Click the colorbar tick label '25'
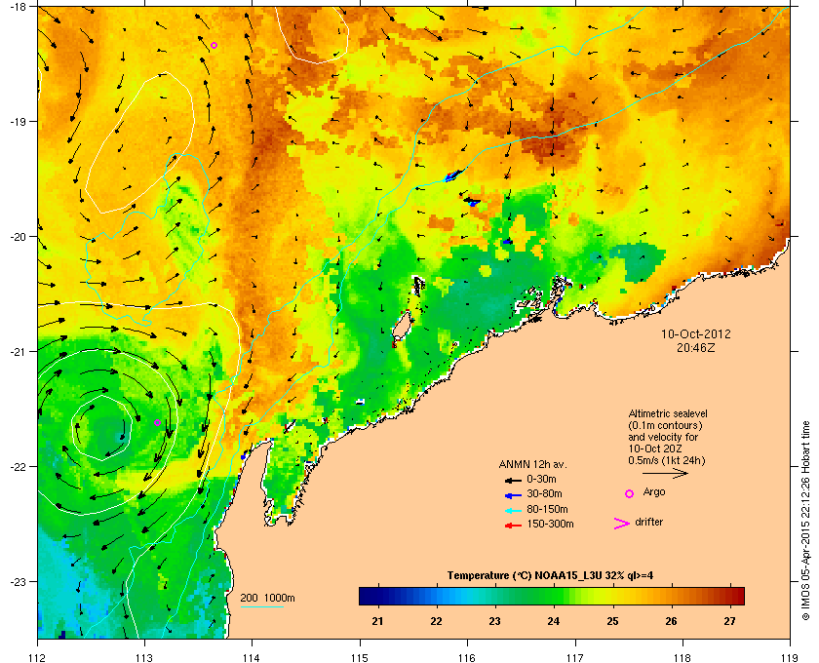This screenshot has height=663, width=819. pos(612,621)
